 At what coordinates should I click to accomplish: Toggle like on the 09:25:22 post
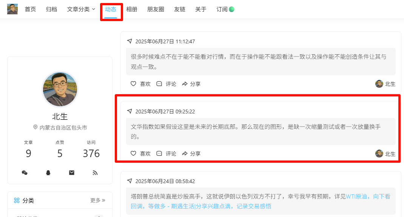(x=140, y=154)
